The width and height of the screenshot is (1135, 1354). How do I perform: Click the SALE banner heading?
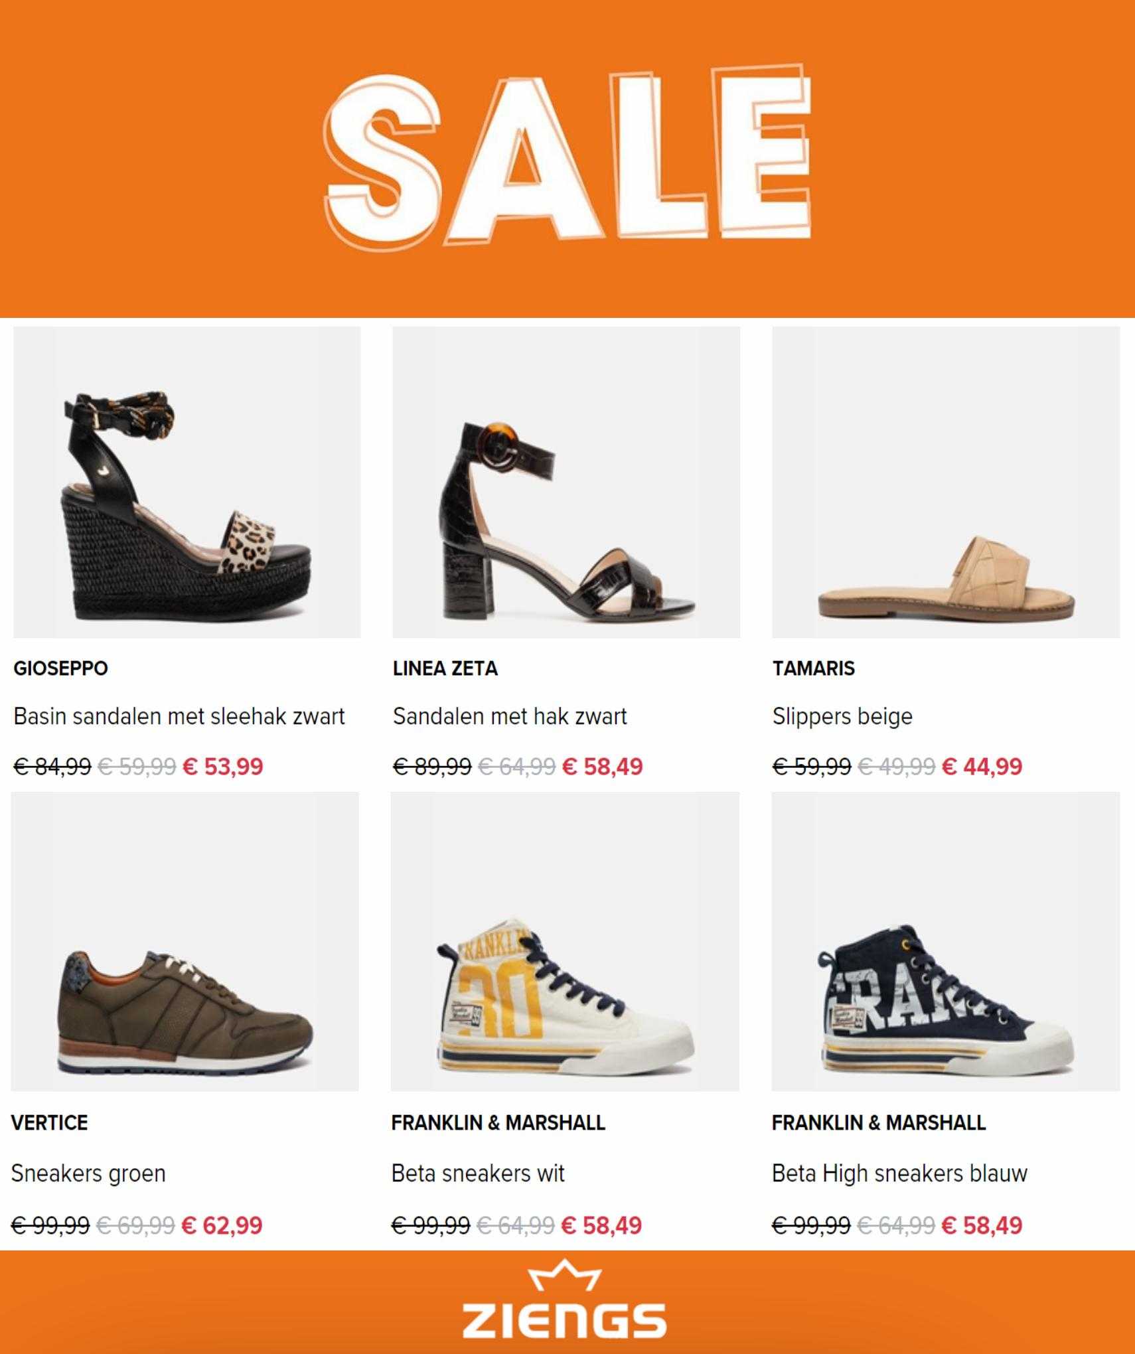568,154
